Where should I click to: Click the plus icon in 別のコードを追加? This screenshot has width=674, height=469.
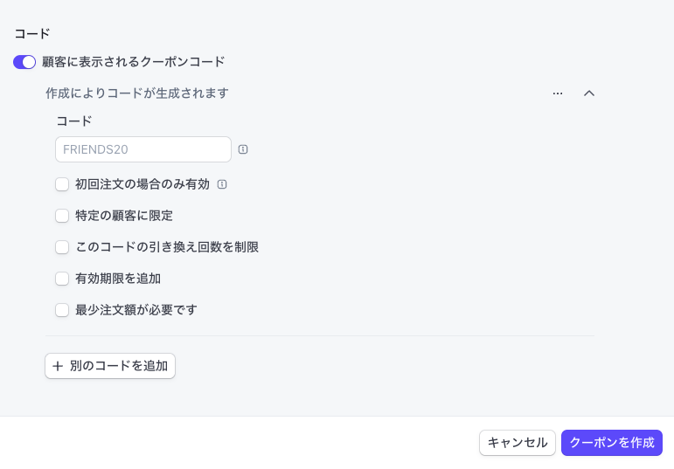[x=58, y=366]
